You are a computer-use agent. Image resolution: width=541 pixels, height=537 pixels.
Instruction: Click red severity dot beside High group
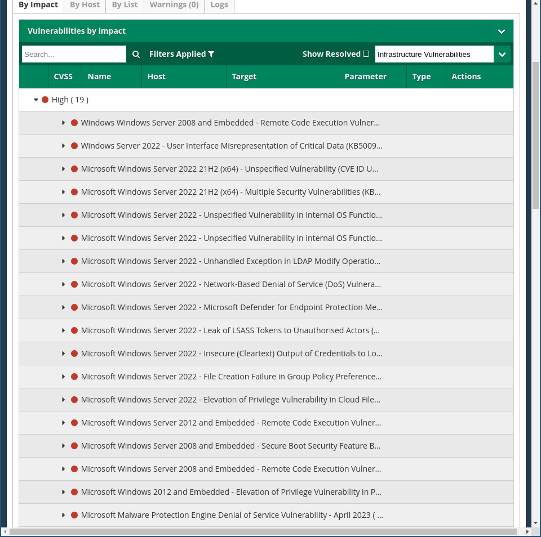tap(45, 100)
